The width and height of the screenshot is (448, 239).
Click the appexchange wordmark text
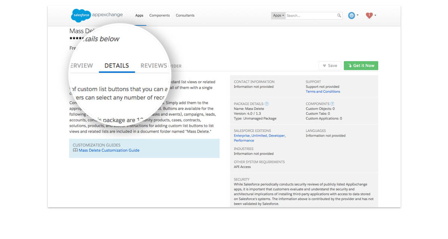pos(108,15)
